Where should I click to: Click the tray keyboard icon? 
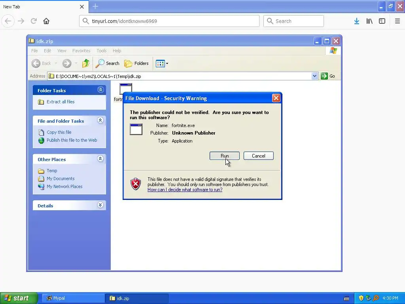(346, 298)
